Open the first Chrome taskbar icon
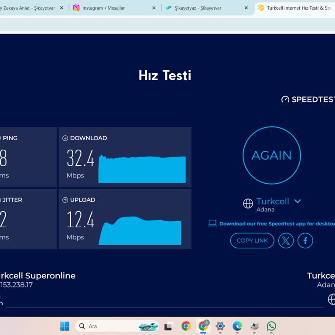The width and height of the screenshot is (335, 335). click(186, 326)
